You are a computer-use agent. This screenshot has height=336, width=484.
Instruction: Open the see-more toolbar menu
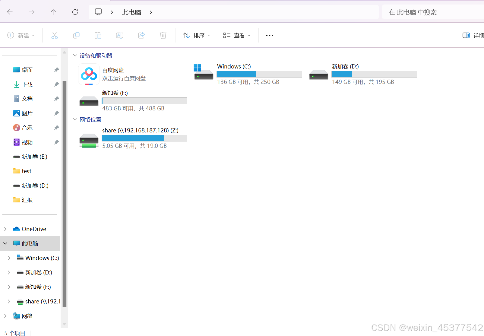269,35
